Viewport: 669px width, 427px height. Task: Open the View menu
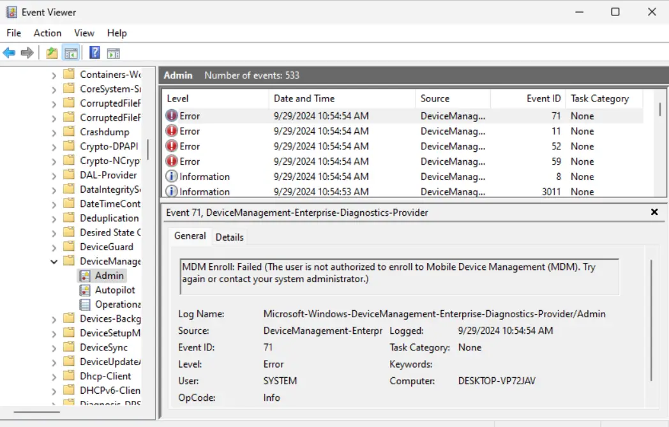pos(84,33)
